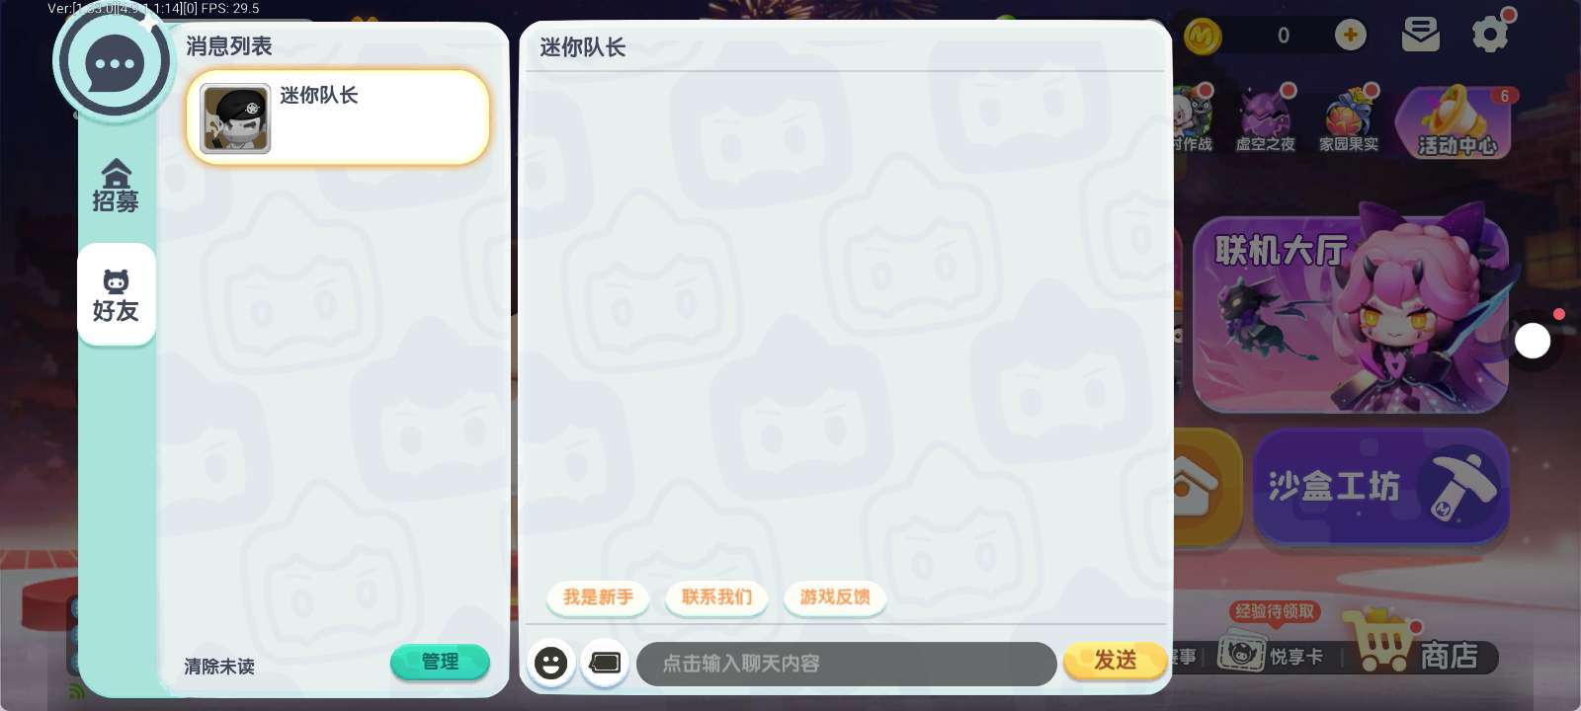Select the 迷你队长 conversation
This screenshot has height=711, width=1581.
pyautogui.click(x=338, y=118)
